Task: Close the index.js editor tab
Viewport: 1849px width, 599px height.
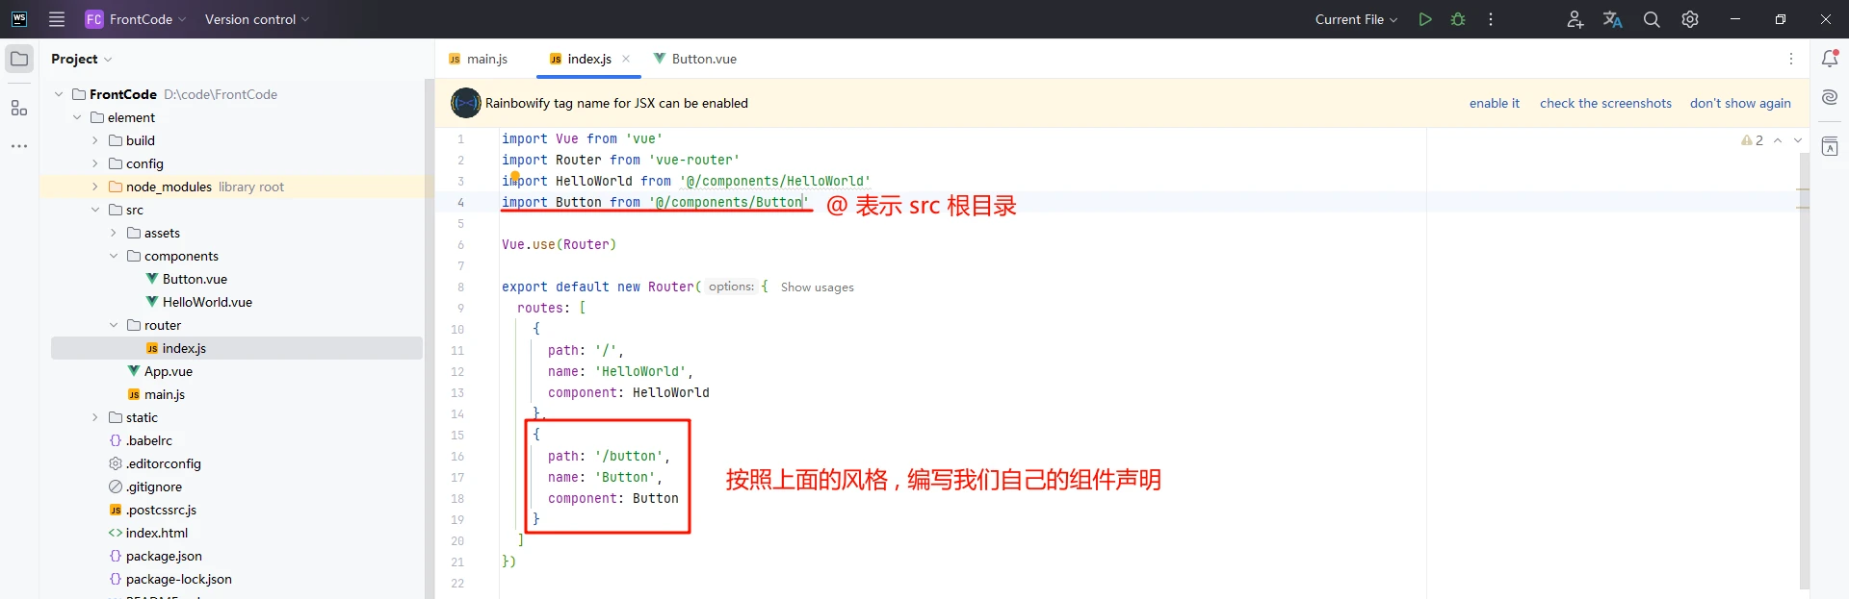Action: coord(626,59)
